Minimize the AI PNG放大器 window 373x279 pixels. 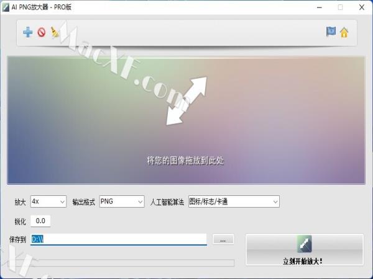[x=320, y=7]
